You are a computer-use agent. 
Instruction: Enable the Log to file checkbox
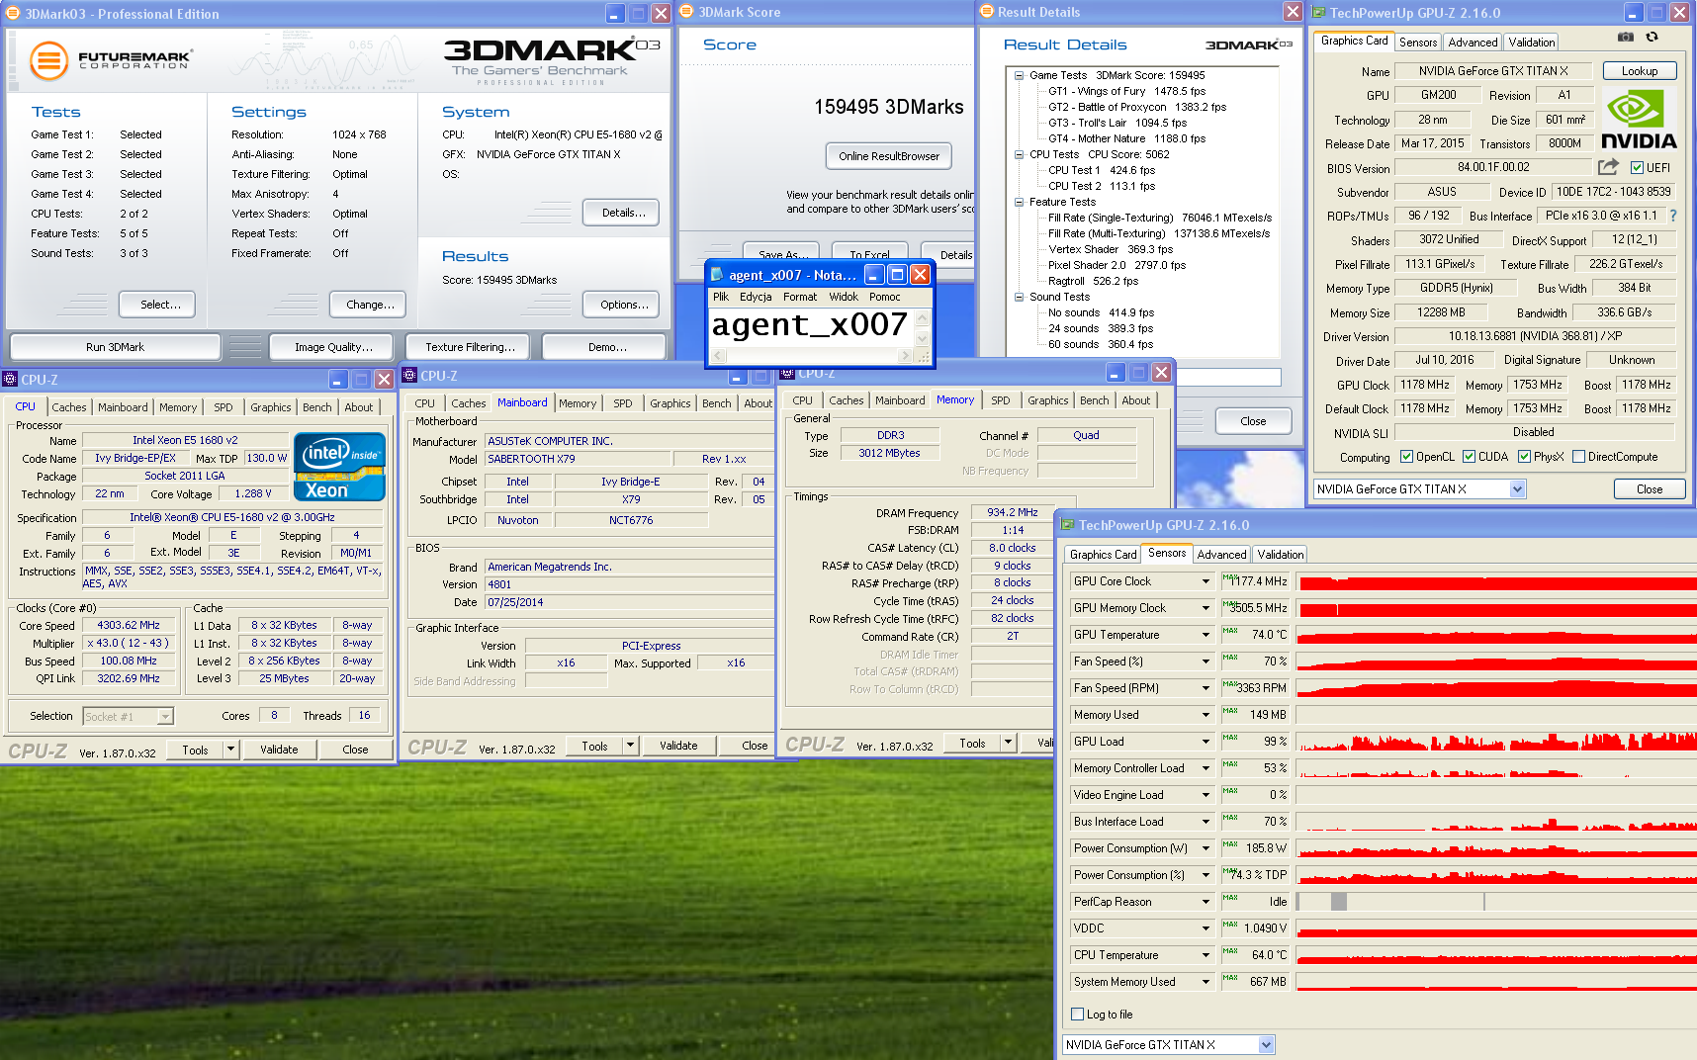pyautogui.click(x=1078, y=1015)
